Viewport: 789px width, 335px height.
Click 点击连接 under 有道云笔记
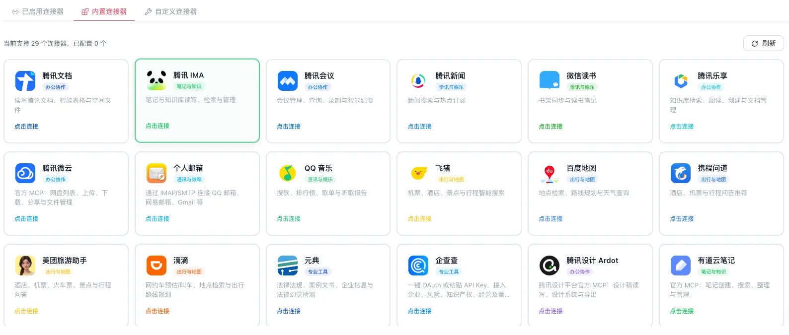tap(682, 311)
